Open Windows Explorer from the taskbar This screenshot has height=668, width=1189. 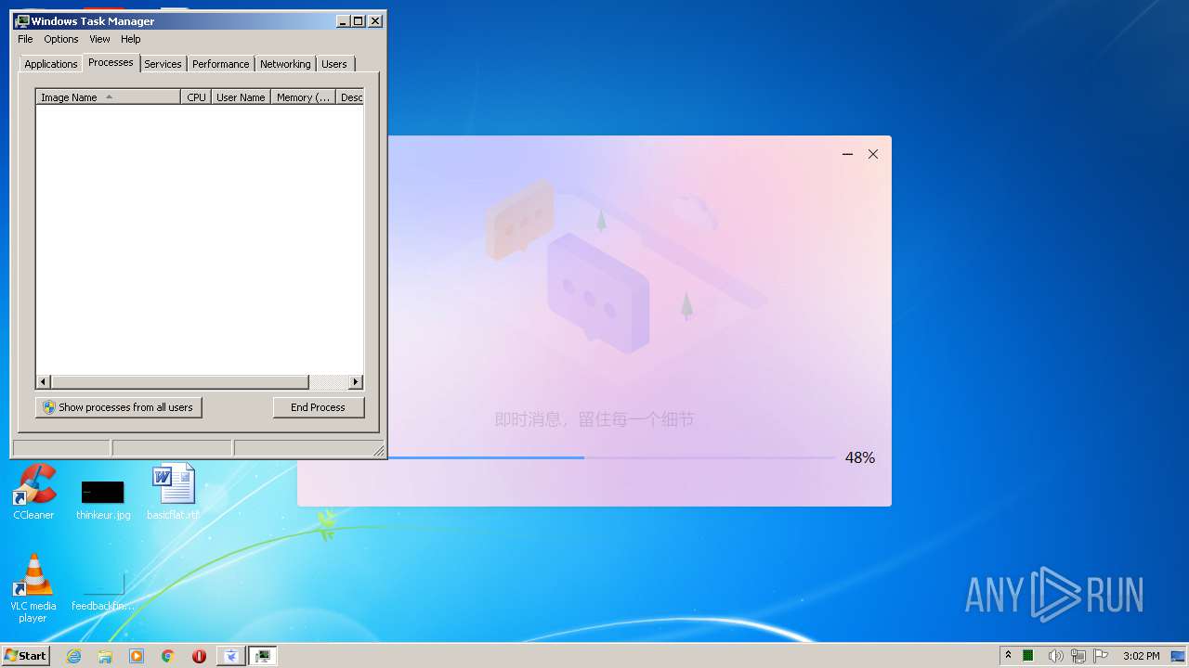105,656
